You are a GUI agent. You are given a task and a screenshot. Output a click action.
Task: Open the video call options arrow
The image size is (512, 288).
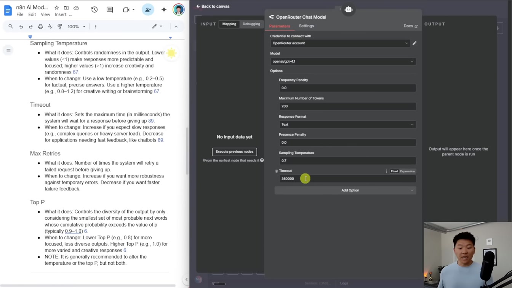click(x=133, y=10)
